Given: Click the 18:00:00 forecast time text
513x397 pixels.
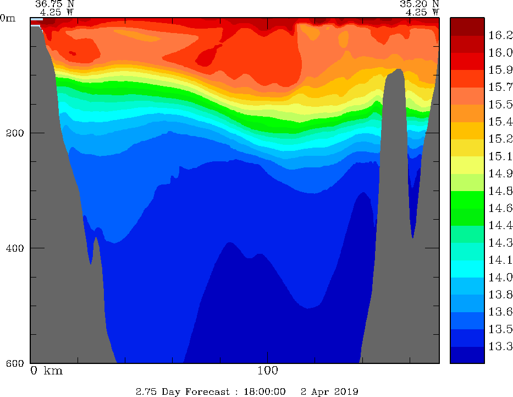Looking at the screenshot, I should pos(264,391).
